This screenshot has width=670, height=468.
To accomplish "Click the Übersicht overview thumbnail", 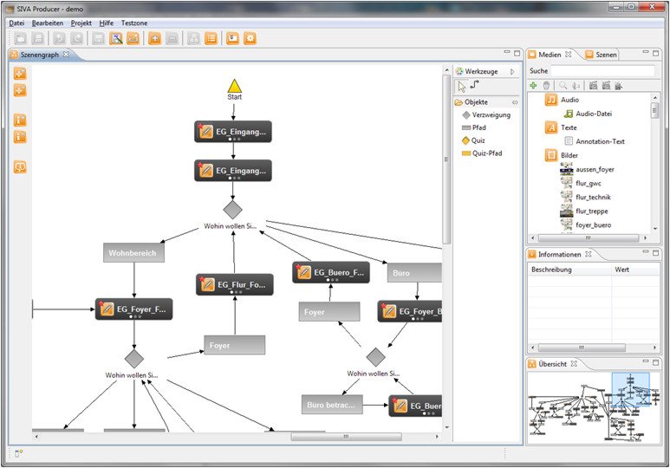I will coord(592,405).
